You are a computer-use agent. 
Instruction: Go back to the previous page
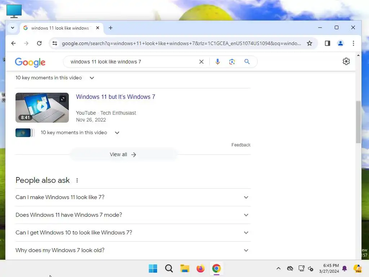point(13,43)
